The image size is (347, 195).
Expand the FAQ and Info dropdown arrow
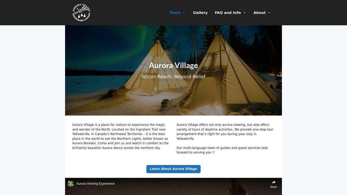[245, 13]
